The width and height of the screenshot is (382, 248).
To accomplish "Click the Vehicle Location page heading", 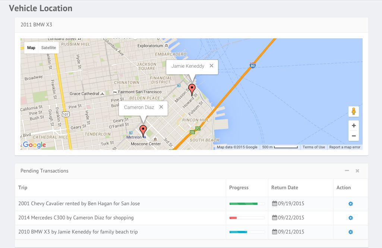I will point(41,8).
